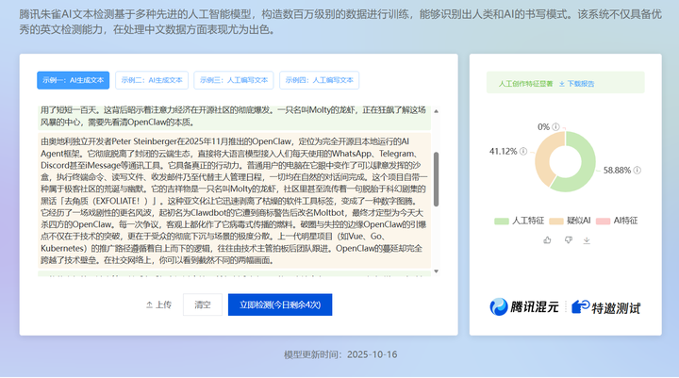Click the orange segment of the donut chart
Image resolution: width=679 pixels, height=378 pixels.
tap(542, 158)
